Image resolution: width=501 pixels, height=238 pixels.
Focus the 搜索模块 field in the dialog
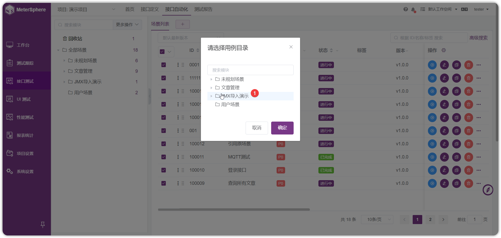point(250,70)
